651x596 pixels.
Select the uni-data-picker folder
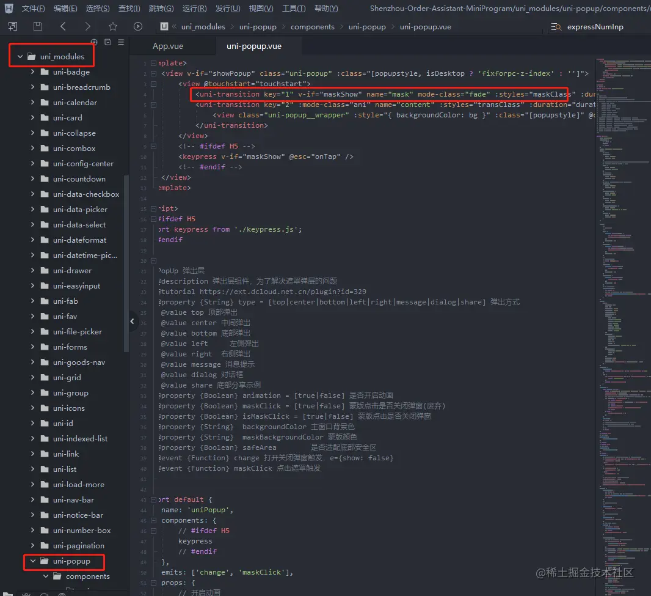[80, 210]
